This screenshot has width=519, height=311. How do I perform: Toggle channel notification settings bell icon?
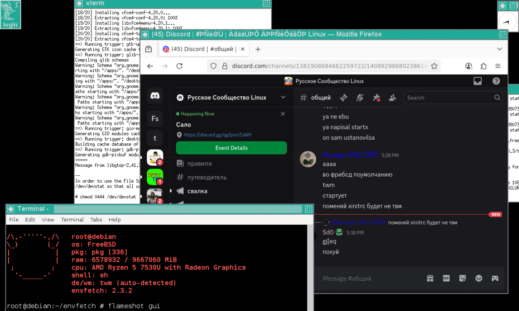coord(360,98)
